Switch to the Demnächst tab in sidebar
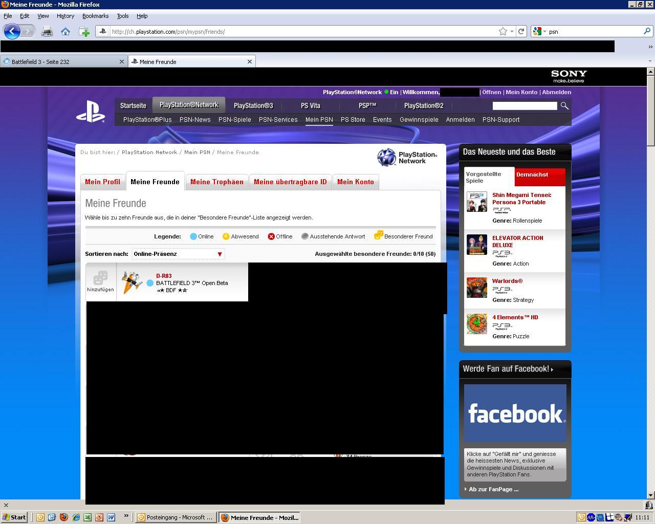Viewport: 655px width, 524px height. coord(540,177)
